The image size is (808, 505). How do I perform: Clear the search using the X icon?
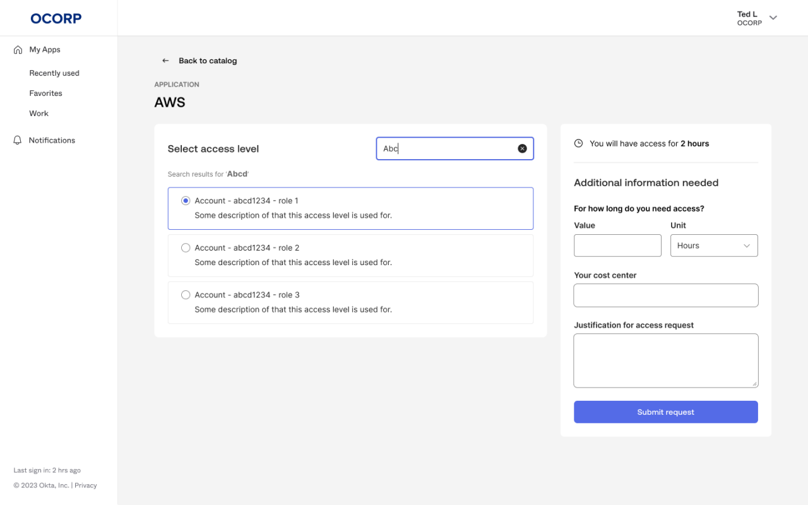point(522,148)
